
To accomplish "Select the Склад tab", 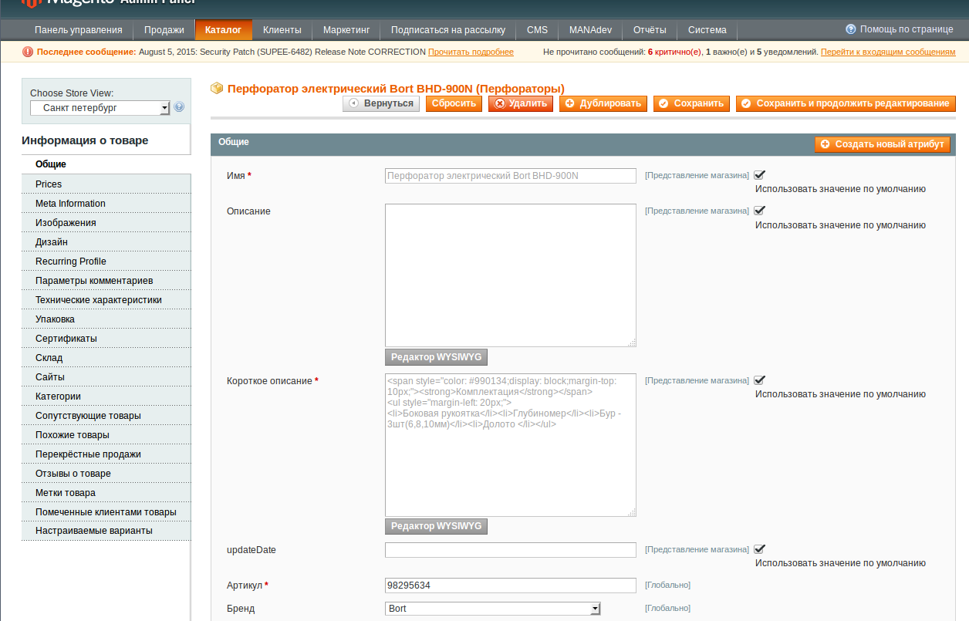I will 106,357.
